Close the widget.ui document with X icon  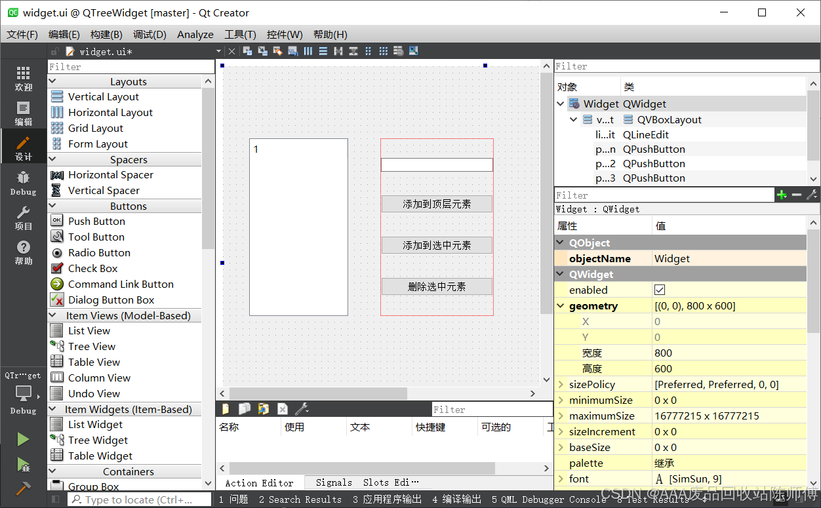tap(231, 51)
